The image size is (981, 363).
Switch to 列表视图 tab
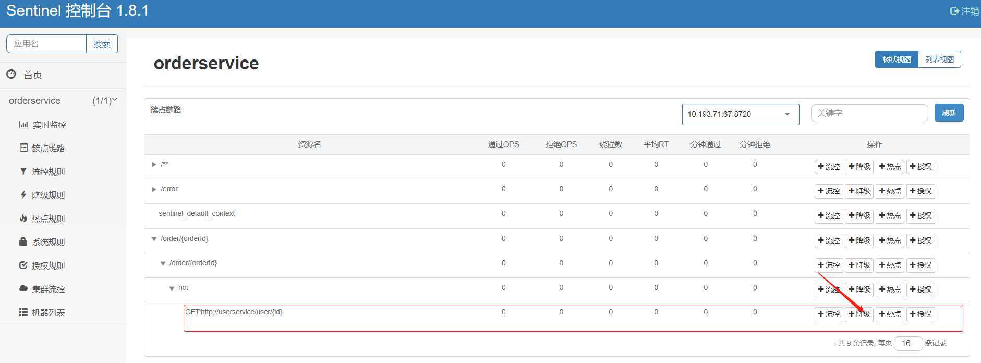click(940, 59)
